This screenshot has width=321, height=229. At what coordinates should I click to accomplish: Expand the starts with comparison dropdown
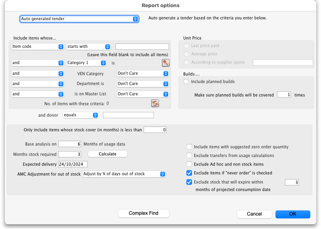coord(88,47)
